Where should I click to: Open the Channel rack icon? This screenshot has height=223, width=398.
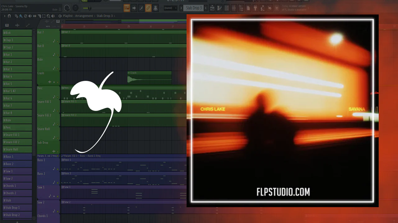(227, 8)
